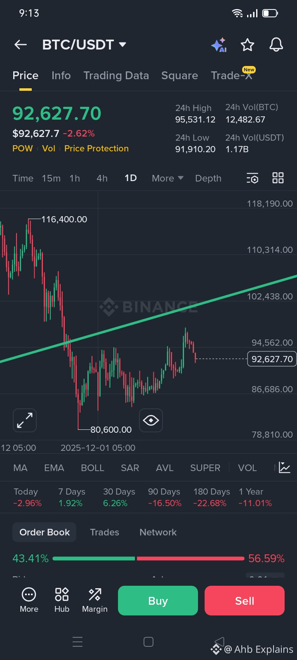The width and height of the screenshot is (297, 660).
Task: Expand chart to fullscreen with arrows icon
Action: [x=25, y=420]
